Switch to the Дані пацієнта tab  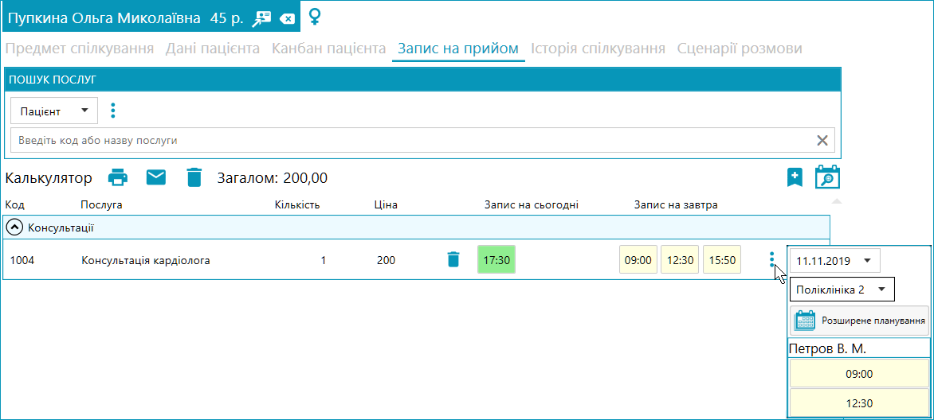click(213, 49)
